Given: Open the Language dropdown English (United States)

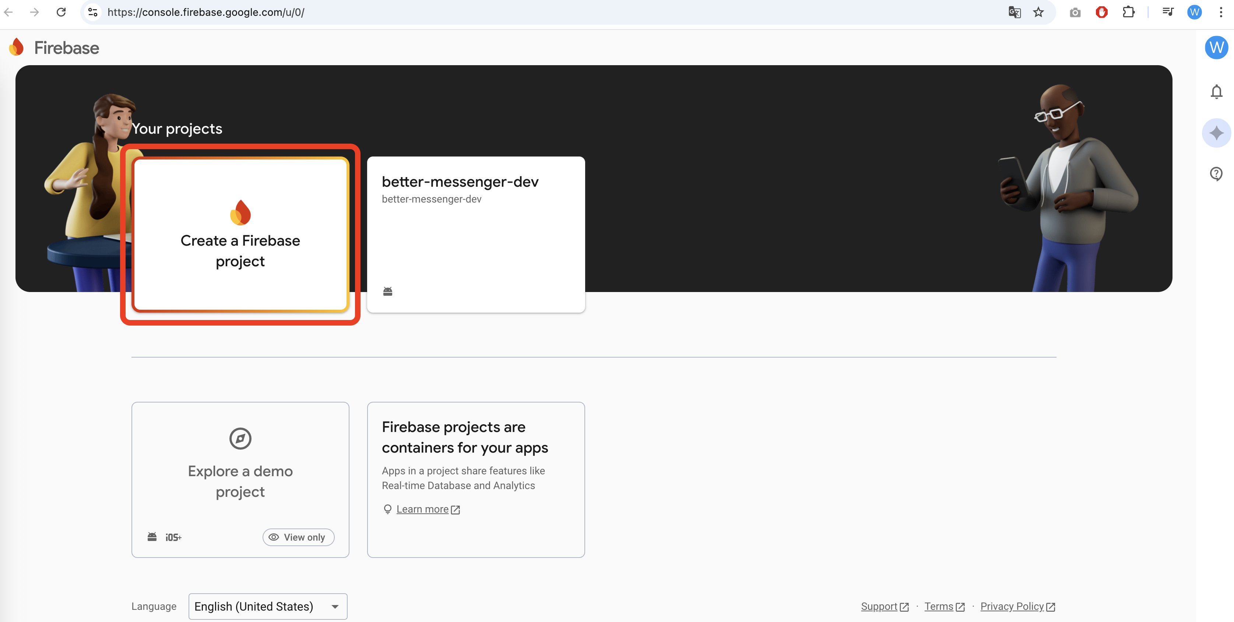Looking at the screenshot, I should click(x=268, y=606).
